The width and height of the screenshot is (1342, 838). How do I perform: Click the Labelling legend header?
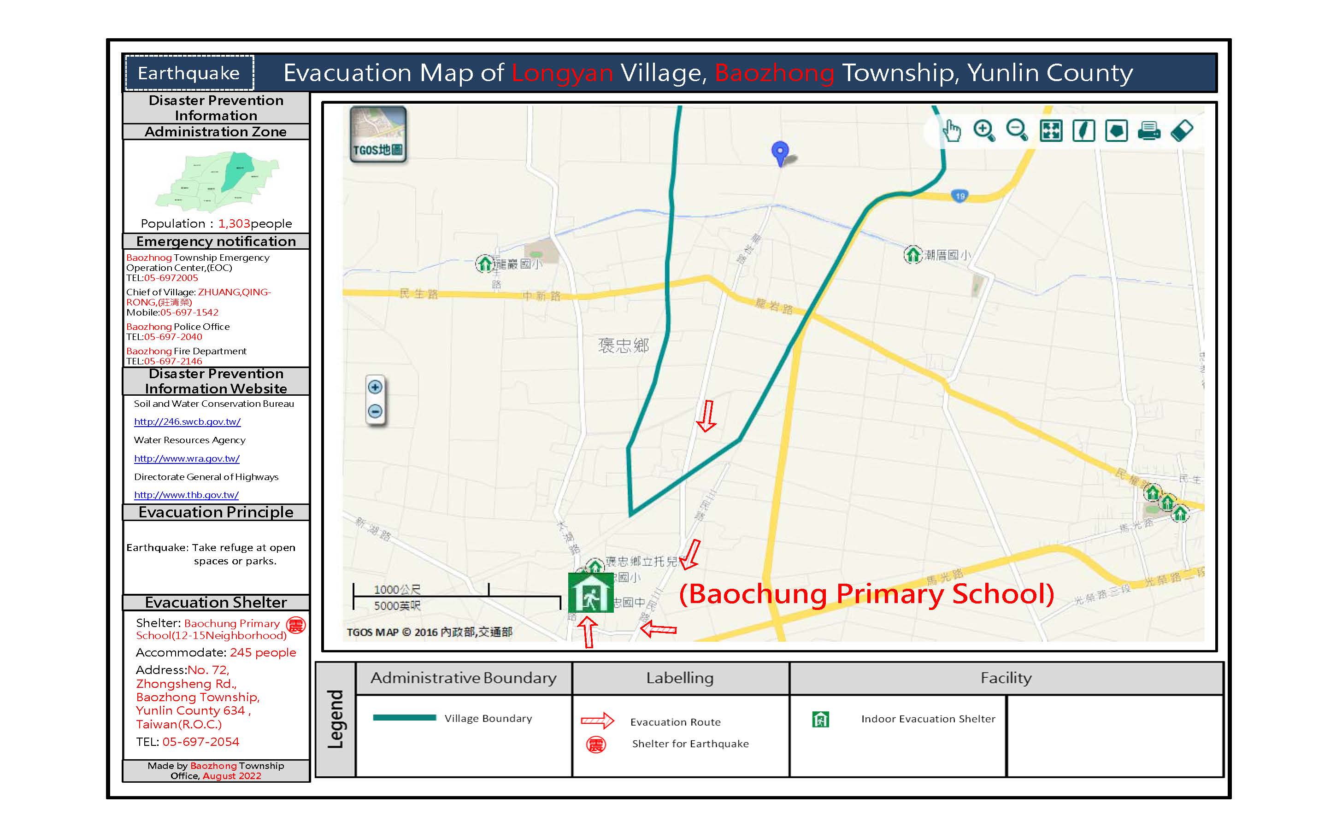point(680,678)
